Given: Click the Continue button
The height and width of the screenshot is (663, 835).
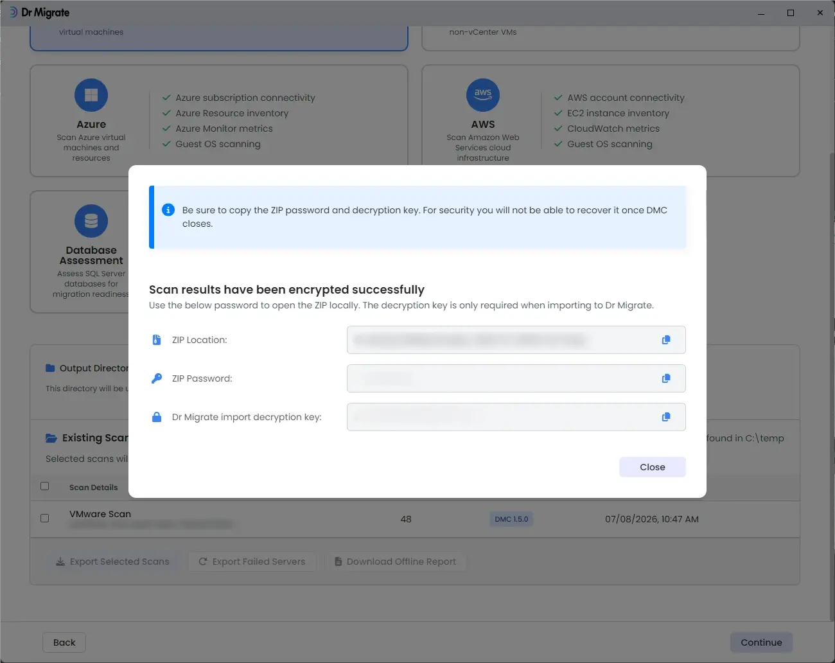Looking at the screenshot, I should 761,642.
